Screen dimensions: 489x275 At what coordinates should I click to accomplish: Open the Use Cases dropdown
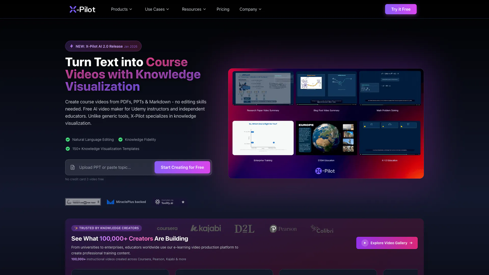tap(157, 9)
